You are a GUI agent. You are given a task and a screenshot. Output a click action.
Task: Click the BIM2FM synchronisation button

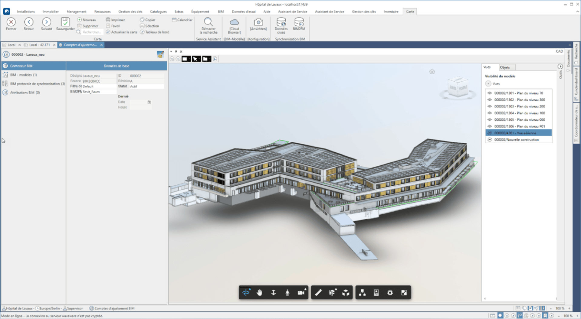click(x=299, y=24)
